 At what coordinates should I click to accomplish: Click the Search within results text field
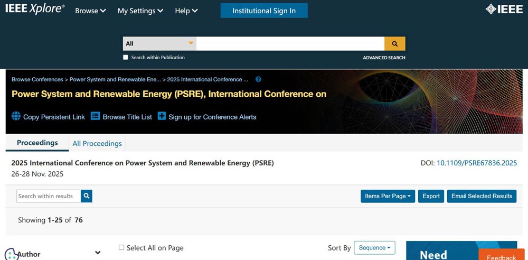click(x=49, y=196)
